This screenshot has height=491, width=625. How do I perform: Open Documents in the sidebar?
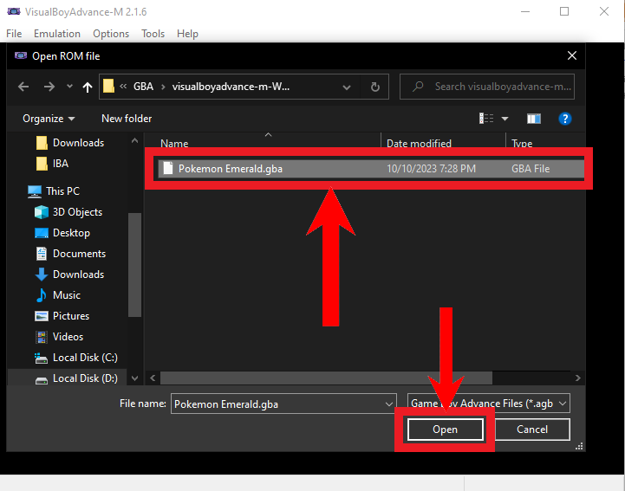click(70, 254)
